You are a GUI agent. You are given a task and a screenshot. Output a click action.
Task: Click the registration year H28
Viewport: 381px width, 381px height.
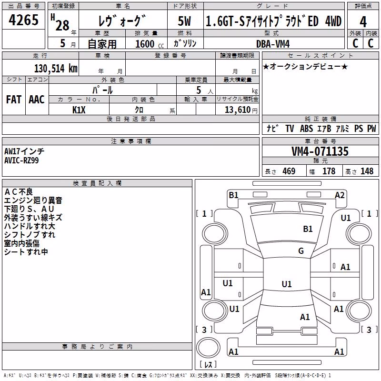pyautogui.click(x=61, y=22)
